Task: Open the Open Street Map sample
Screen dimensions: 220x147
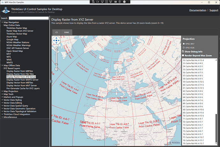Action: 15,51
